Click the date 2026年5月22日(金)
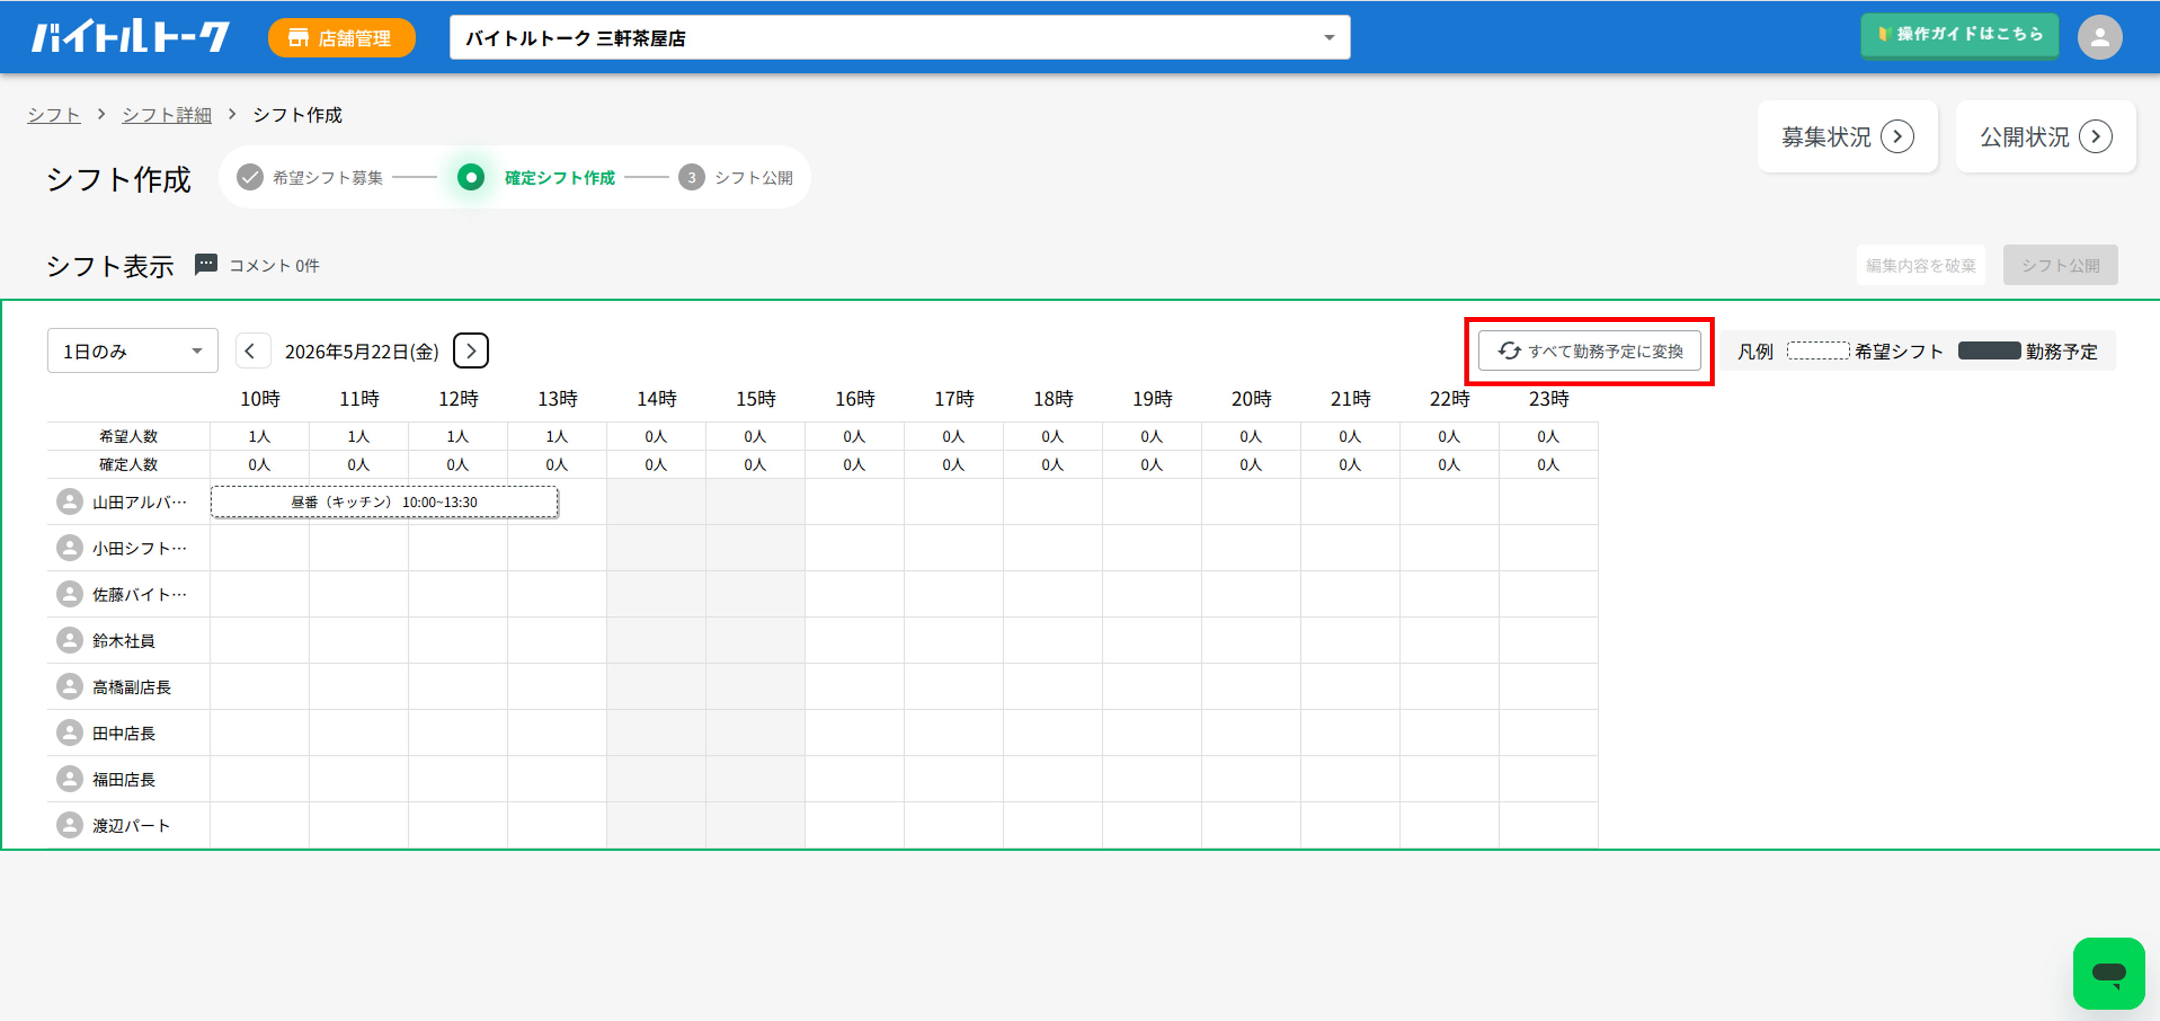 (x=361, y=352)
